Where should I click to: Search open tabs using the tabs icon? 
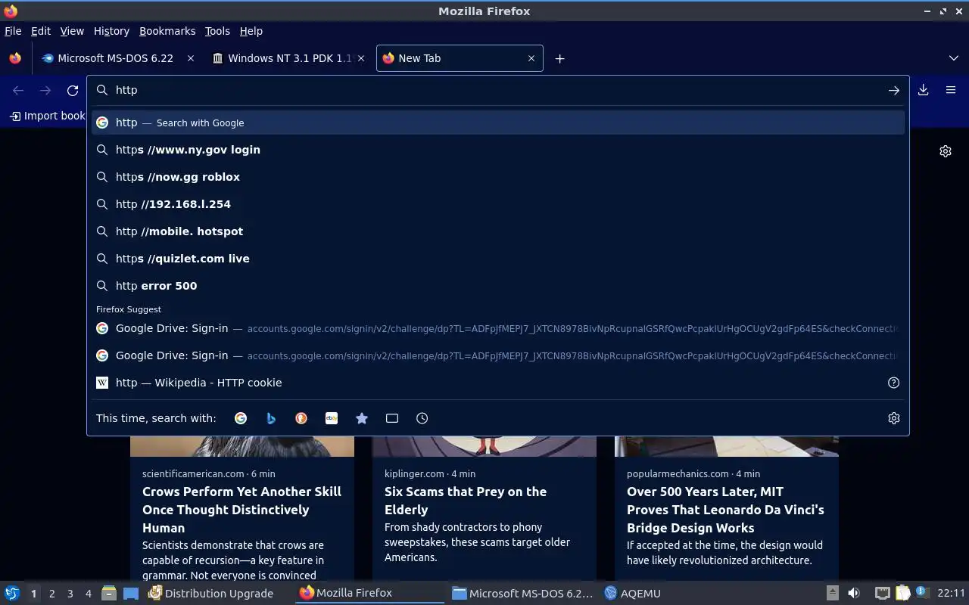pos(392,418)
